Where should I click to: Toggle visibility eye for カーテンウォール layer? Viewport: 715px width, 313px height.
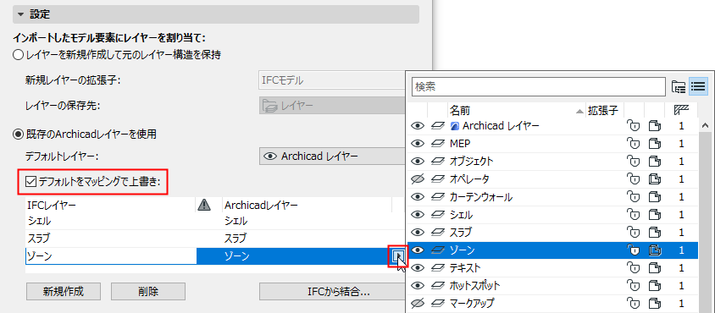pyautogui.click(x=418, y=197)
